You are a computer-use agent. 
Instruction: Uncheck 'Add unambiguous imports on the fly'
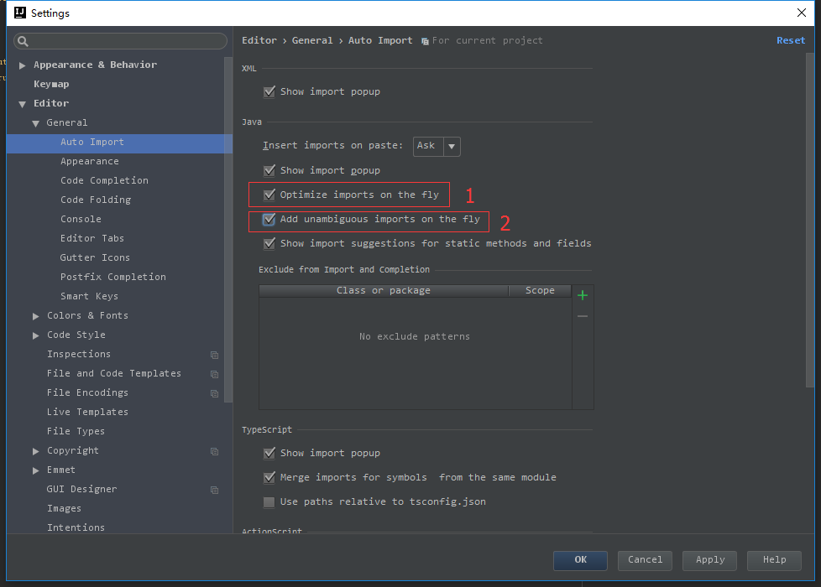269,219
